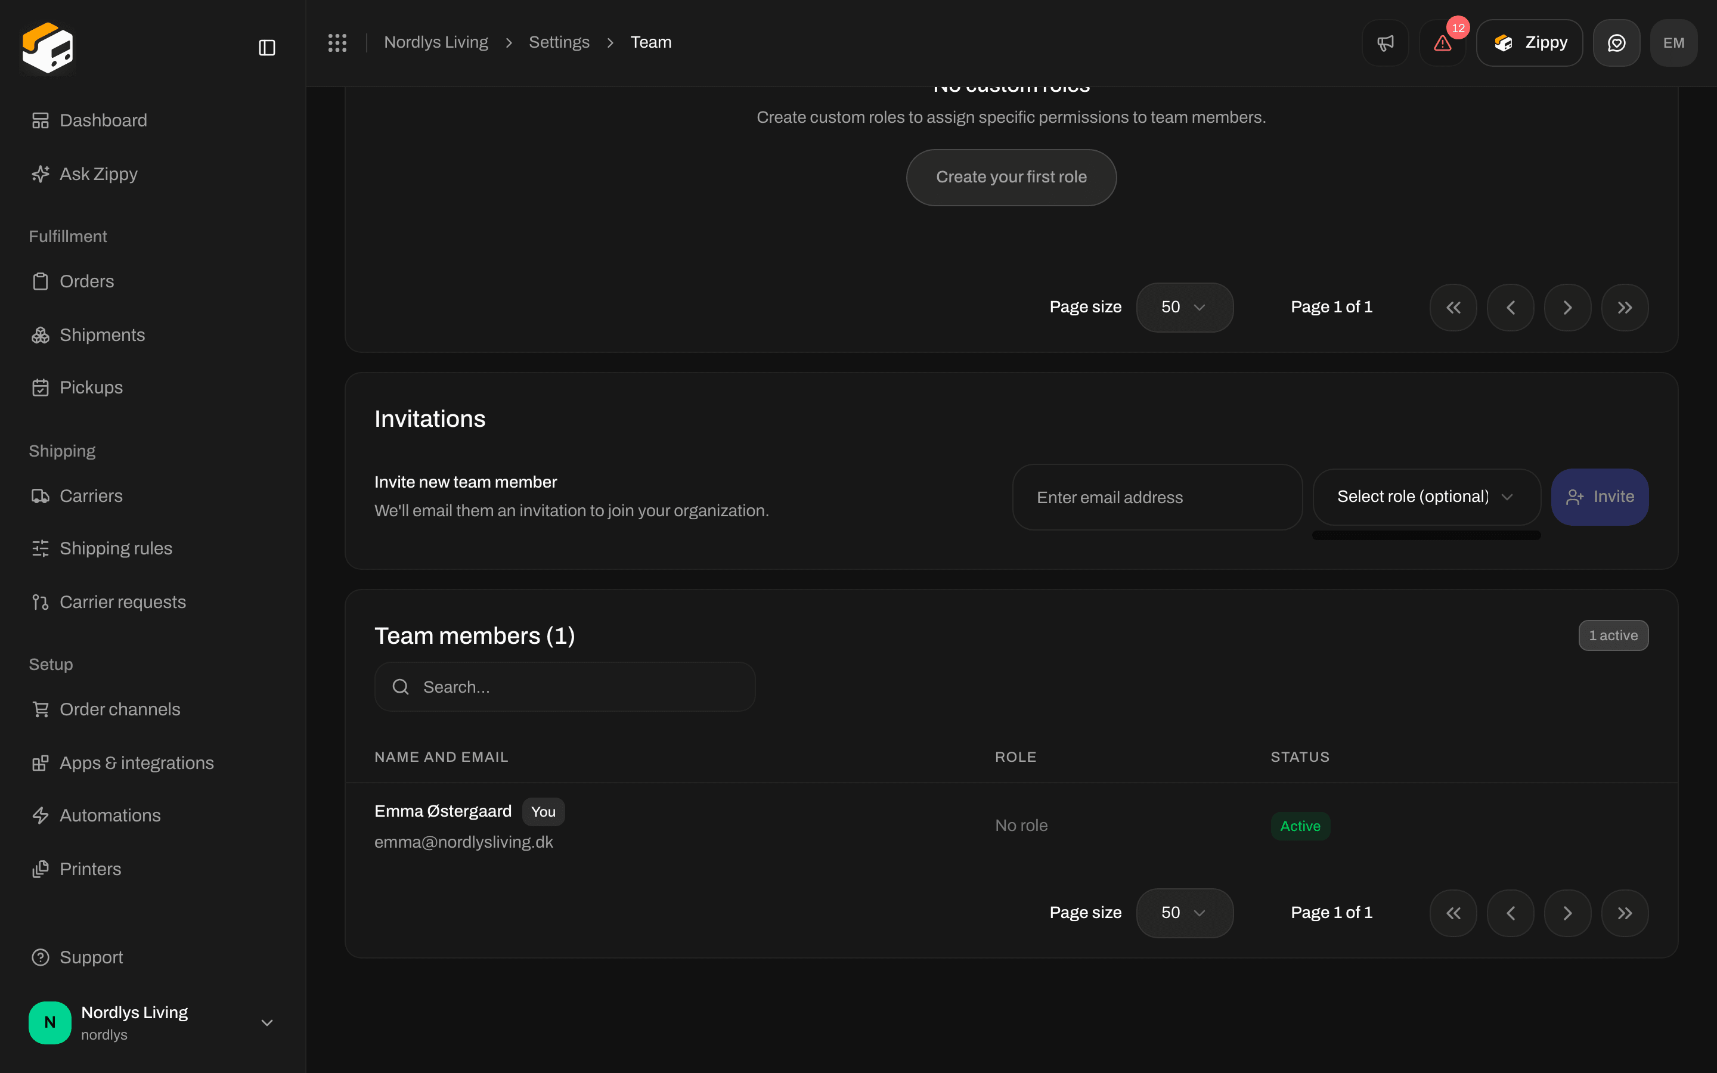Open Pickups in the sidebar
Viewport: 1717px width, 1073px height.
pos(153,387)
